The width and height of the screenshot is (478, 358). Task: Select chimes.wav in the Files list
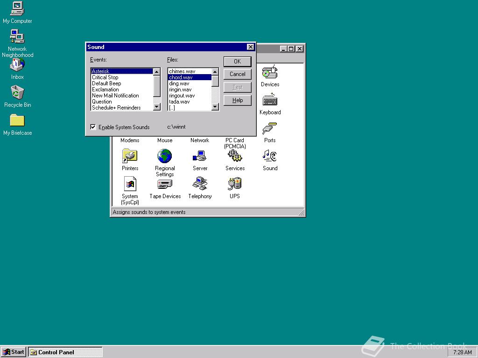click(x=190, y=71)
